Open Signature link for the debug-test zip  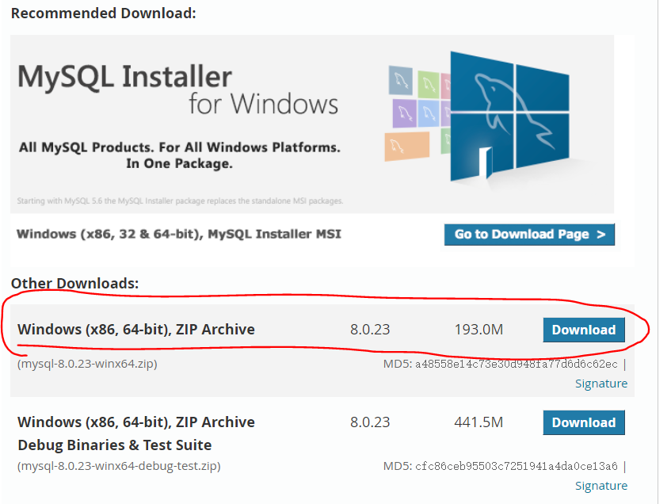click(x=600, y=486)
